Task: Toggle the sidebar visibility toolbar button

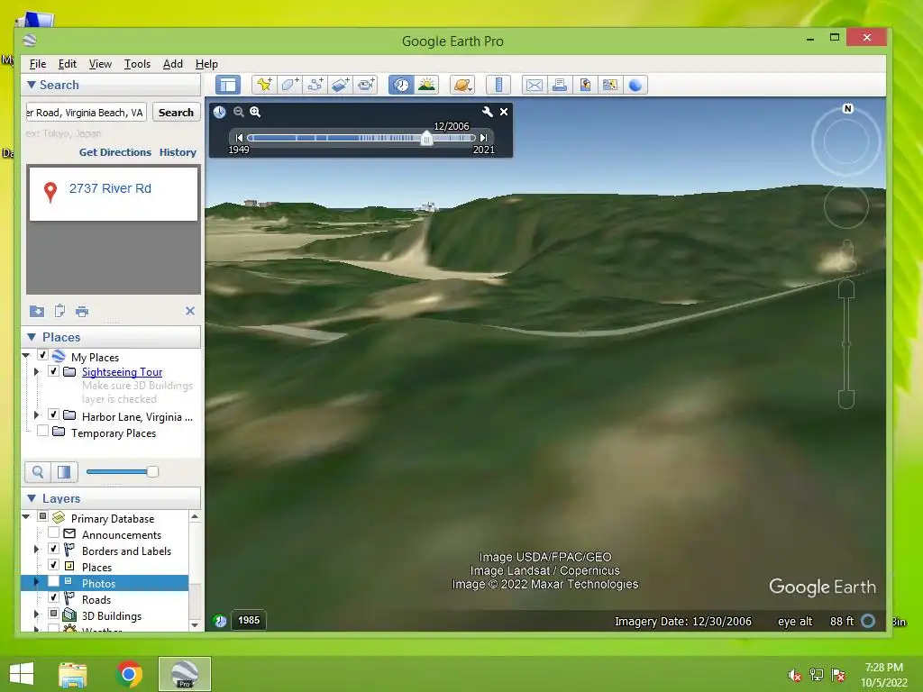Action: 228,85
